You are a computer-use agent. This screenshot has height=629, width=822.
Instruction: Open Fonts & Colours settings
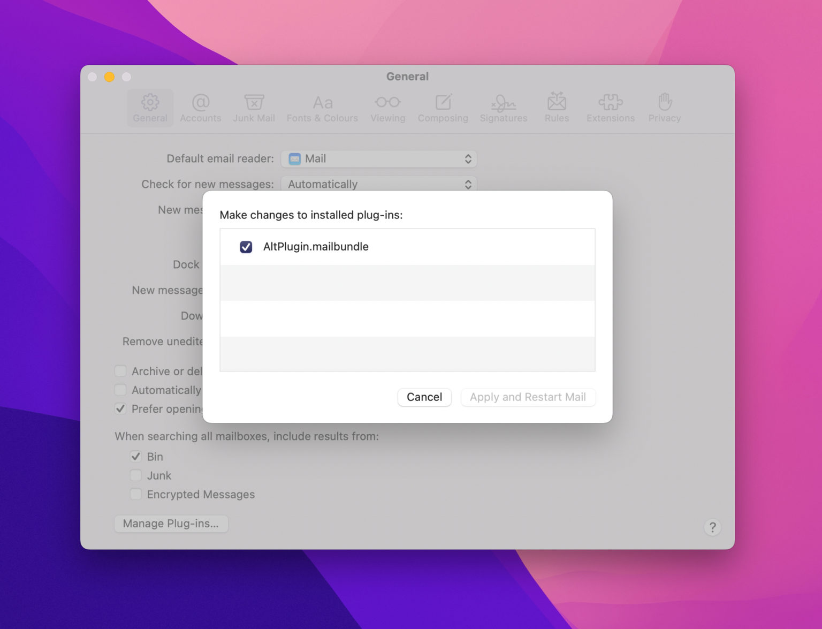coord(322,107)
